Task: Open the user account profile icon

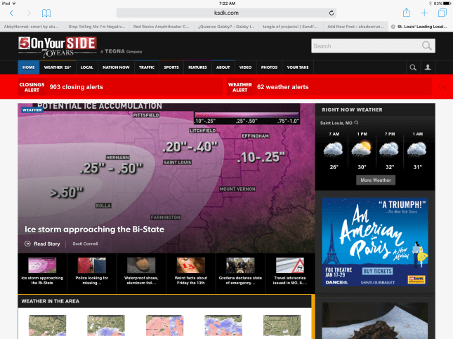Action: click(428, 67)
